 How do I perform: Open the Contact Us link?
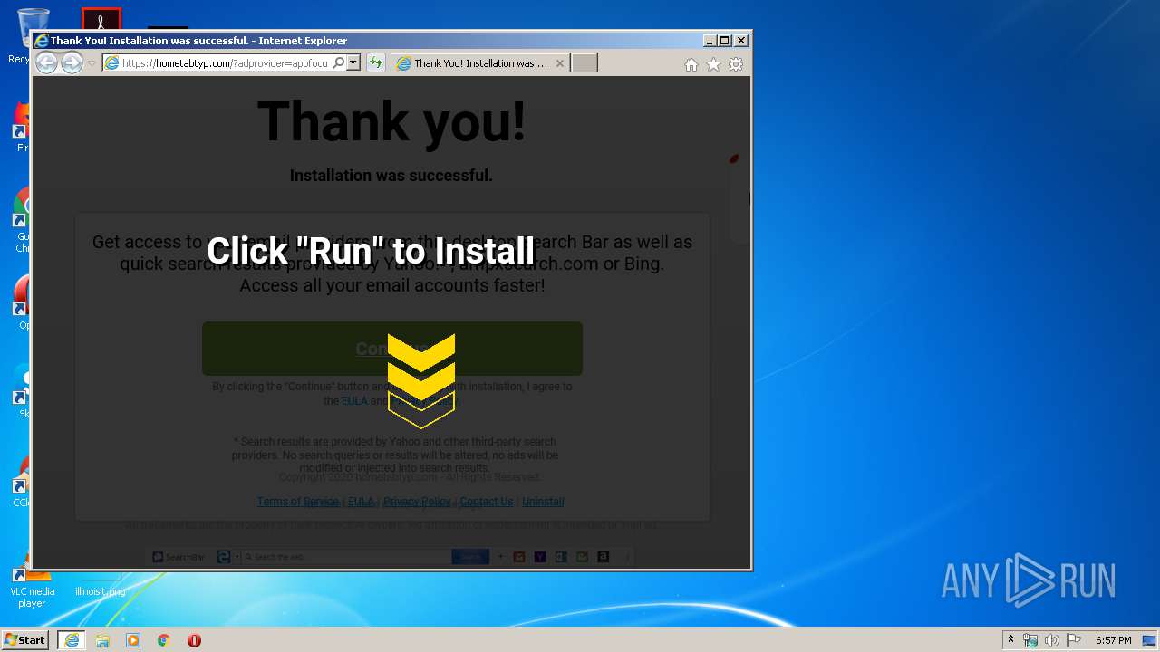coord(487,502)
